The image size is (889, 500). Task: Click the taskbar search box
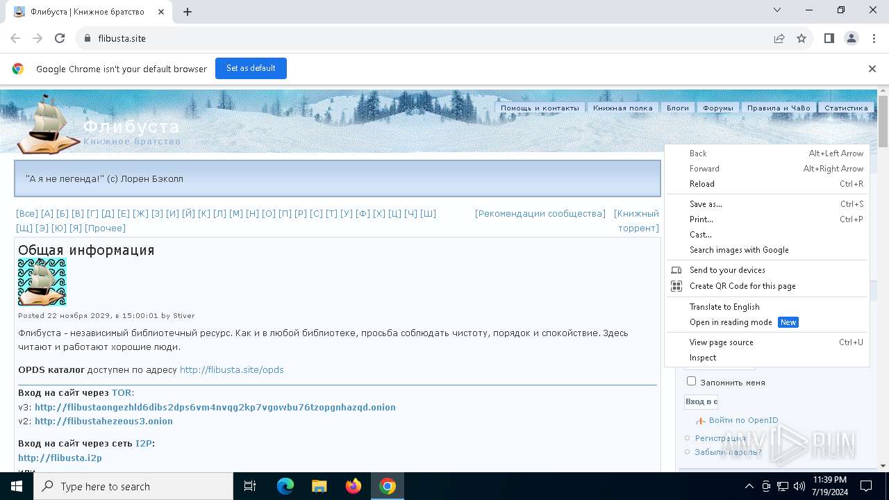(x=133, y=486)
